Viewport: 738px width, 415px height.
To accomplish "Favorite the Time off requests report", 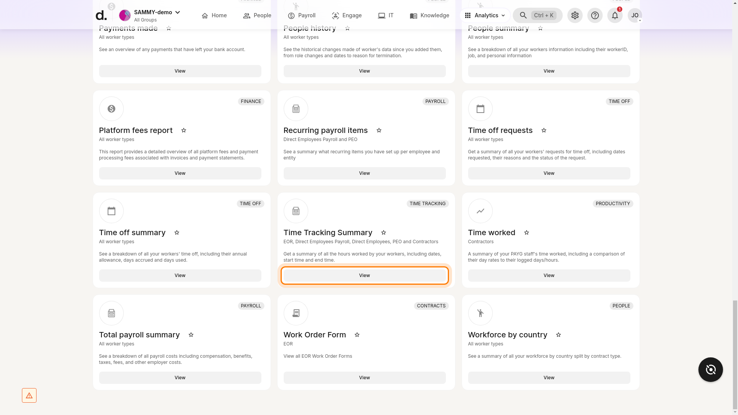I will click(544, 130).
